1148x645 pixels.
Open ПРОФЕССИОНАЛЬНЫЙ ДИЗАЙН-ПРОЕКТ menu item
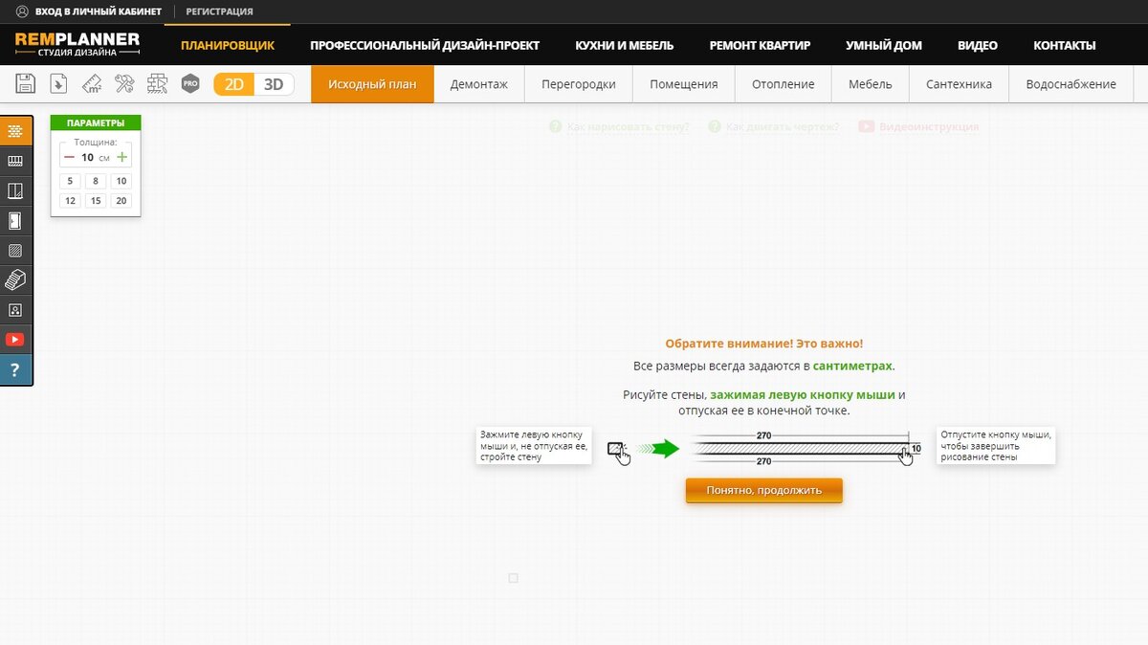click(425, 44)
